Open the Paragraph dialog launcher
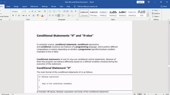Screen dimensions: 170x95 77,20
